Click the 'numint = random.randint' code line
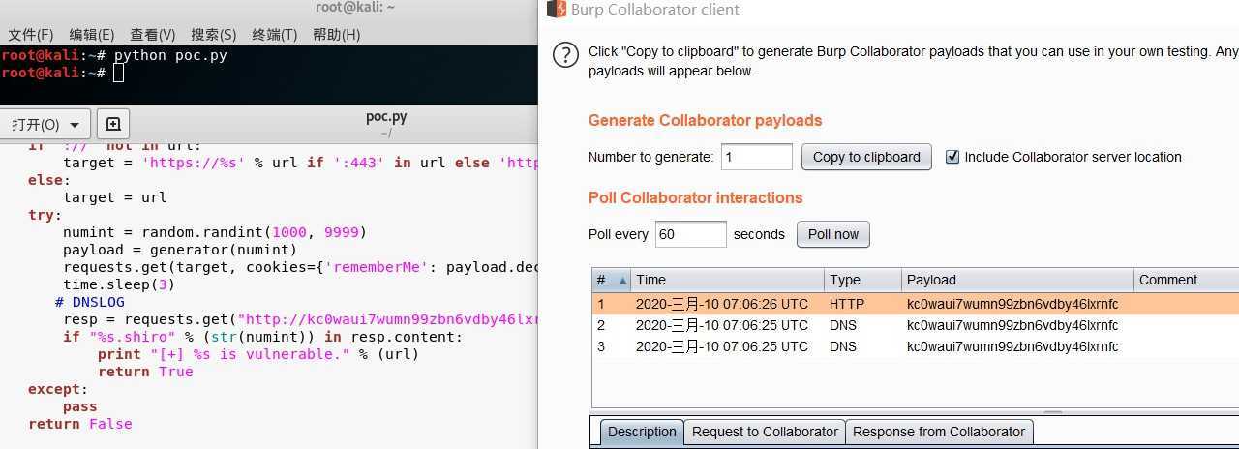The image size is (1239, 449). pyautogui.click(x=215, y=232)
